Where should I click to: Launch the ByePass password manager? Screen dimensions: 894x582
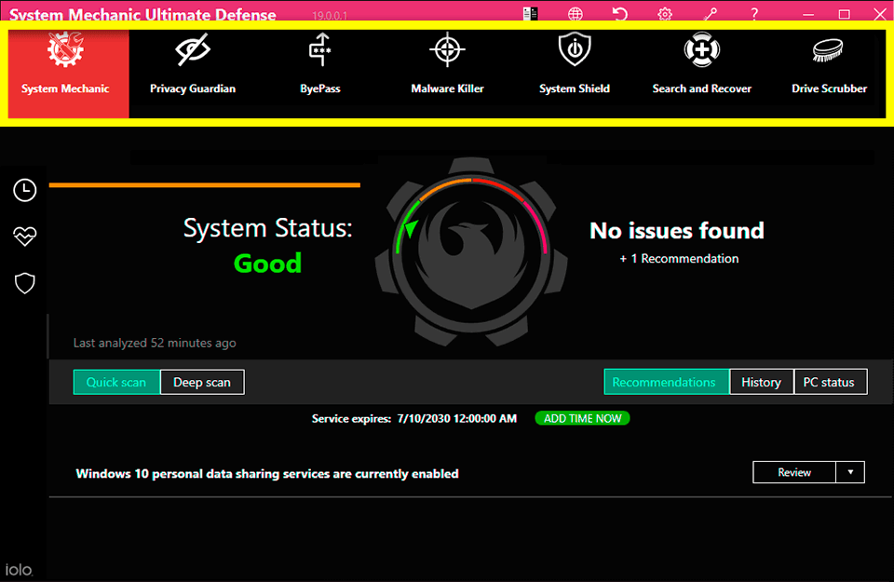319,67
